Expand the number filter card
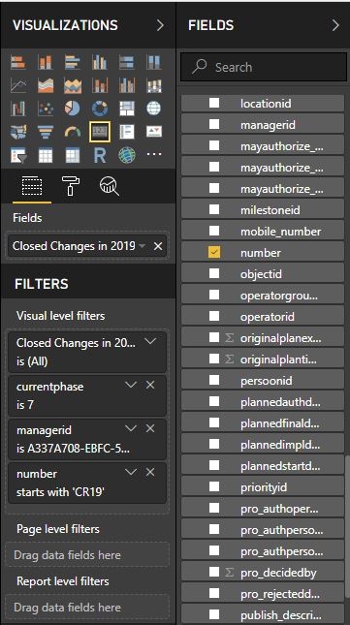This screenshot has height=625, width=350. coord(131,472)
